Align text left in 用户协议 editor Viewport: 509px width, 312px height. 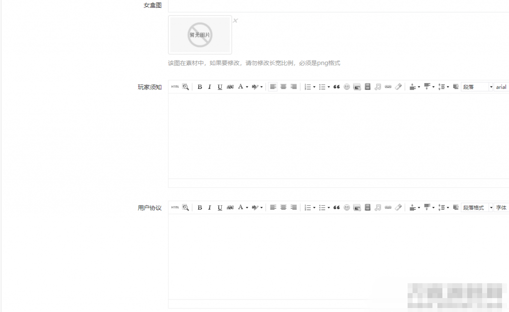coord(273,207)
